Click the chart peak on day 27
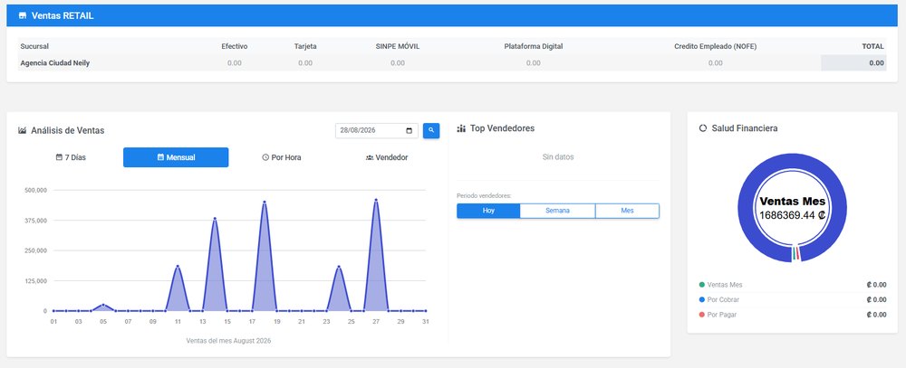This screenshot has width=906, height=368. (376, 200)
